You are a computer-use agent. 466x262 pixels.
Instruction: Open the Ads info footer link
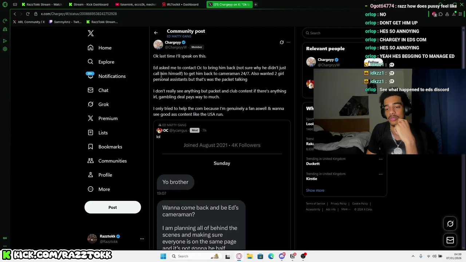[331, 210]
